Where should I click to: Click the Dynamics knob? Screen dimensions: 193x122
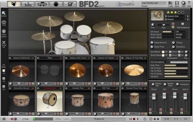click(x=173, y=47)
